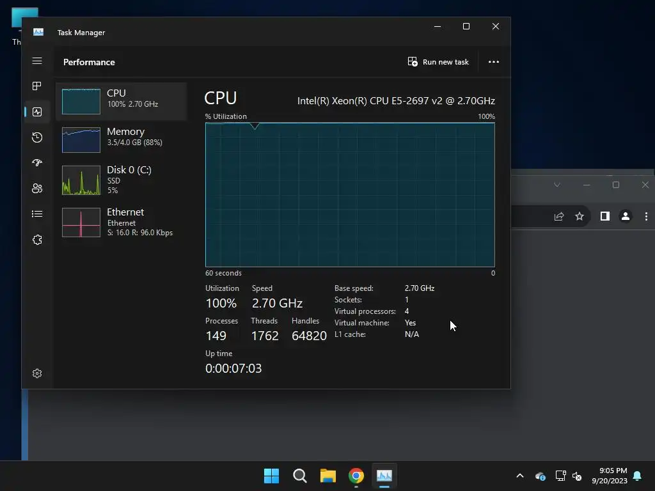The width and height of the screenshot is (655, 491).
Task: Click the Threads count 1762
Action: (x=264, y=336)
